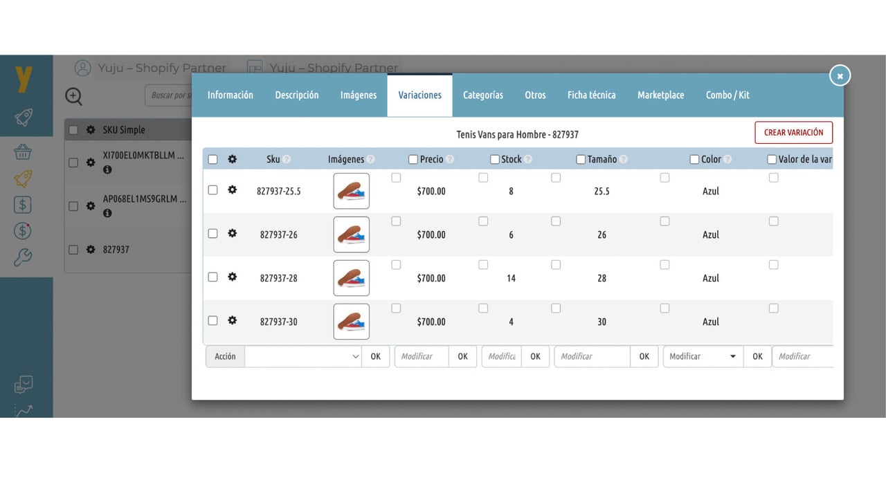886x498 pixels.
Task: Expand the color Modificar dropdown
Action: point(703,356)
